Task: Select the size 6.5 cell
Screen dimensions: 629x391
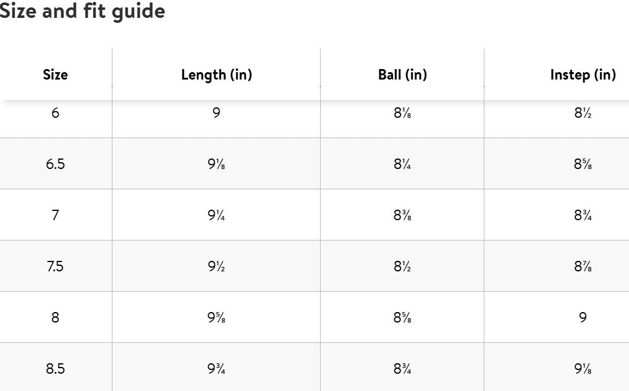Action: click(55, 164)
